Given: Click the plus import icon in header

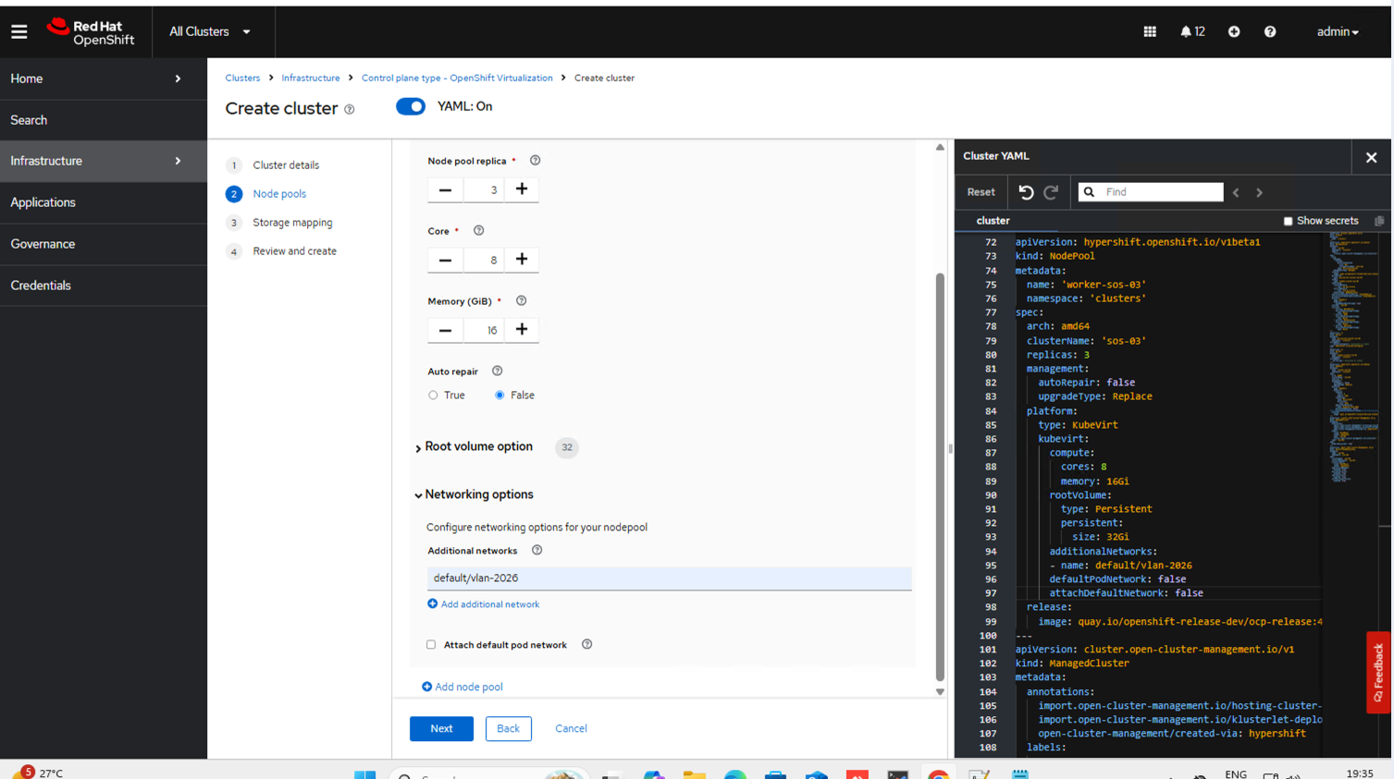Looking at the screenshot, I should (1234, 31).
